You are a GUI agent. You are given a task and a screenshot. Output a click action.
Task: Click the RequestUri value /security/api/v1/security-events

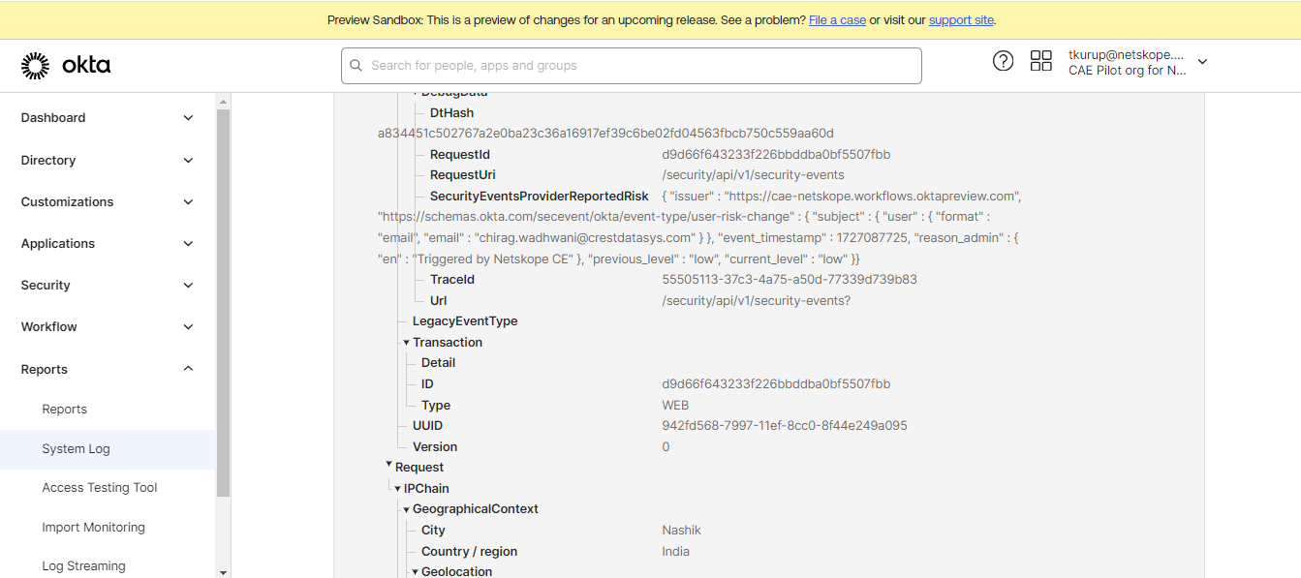[x=753, y=175]
